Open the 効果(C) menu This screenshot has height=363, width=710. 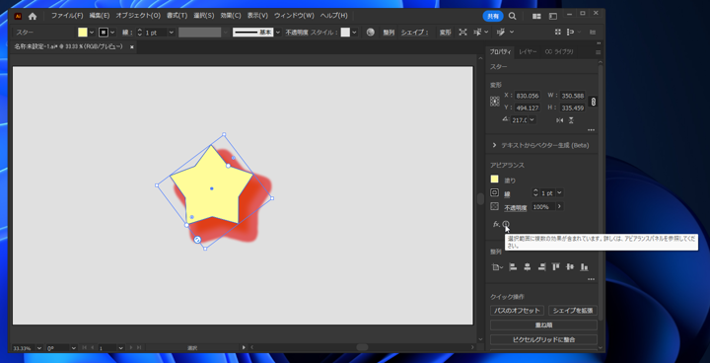click(231, 16)
